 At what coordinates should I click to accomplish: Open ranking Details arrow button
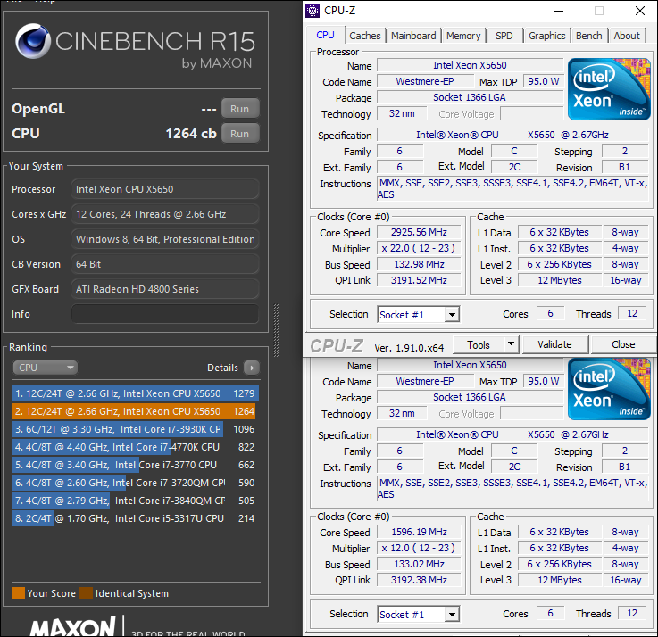252,368
